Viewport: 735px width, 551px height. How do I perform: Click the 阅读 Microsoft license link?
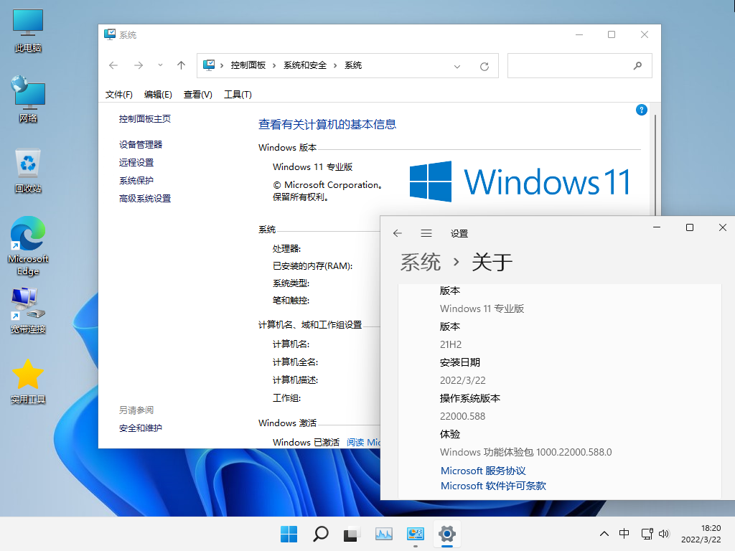click(x=363, y=442)
